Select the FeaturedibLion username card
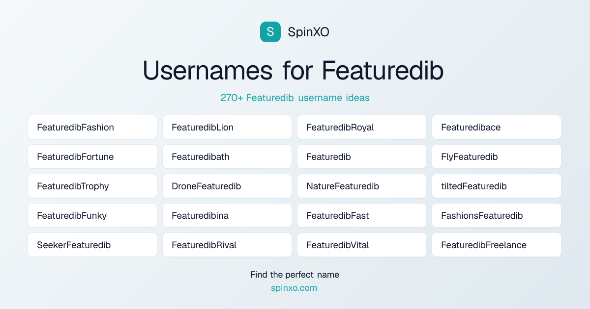The height and width of the screenshot is (309, 590). tap(227, 127)
